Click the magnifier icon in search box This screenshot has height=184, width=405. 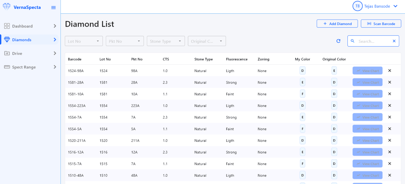tap(352, 41)
